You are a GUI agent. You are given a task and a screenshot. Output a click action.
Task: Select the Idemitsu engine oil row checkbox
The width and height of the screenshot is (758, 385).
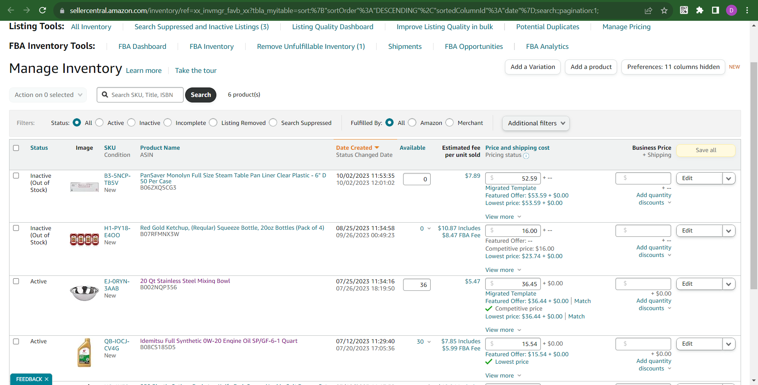point(16,341)
